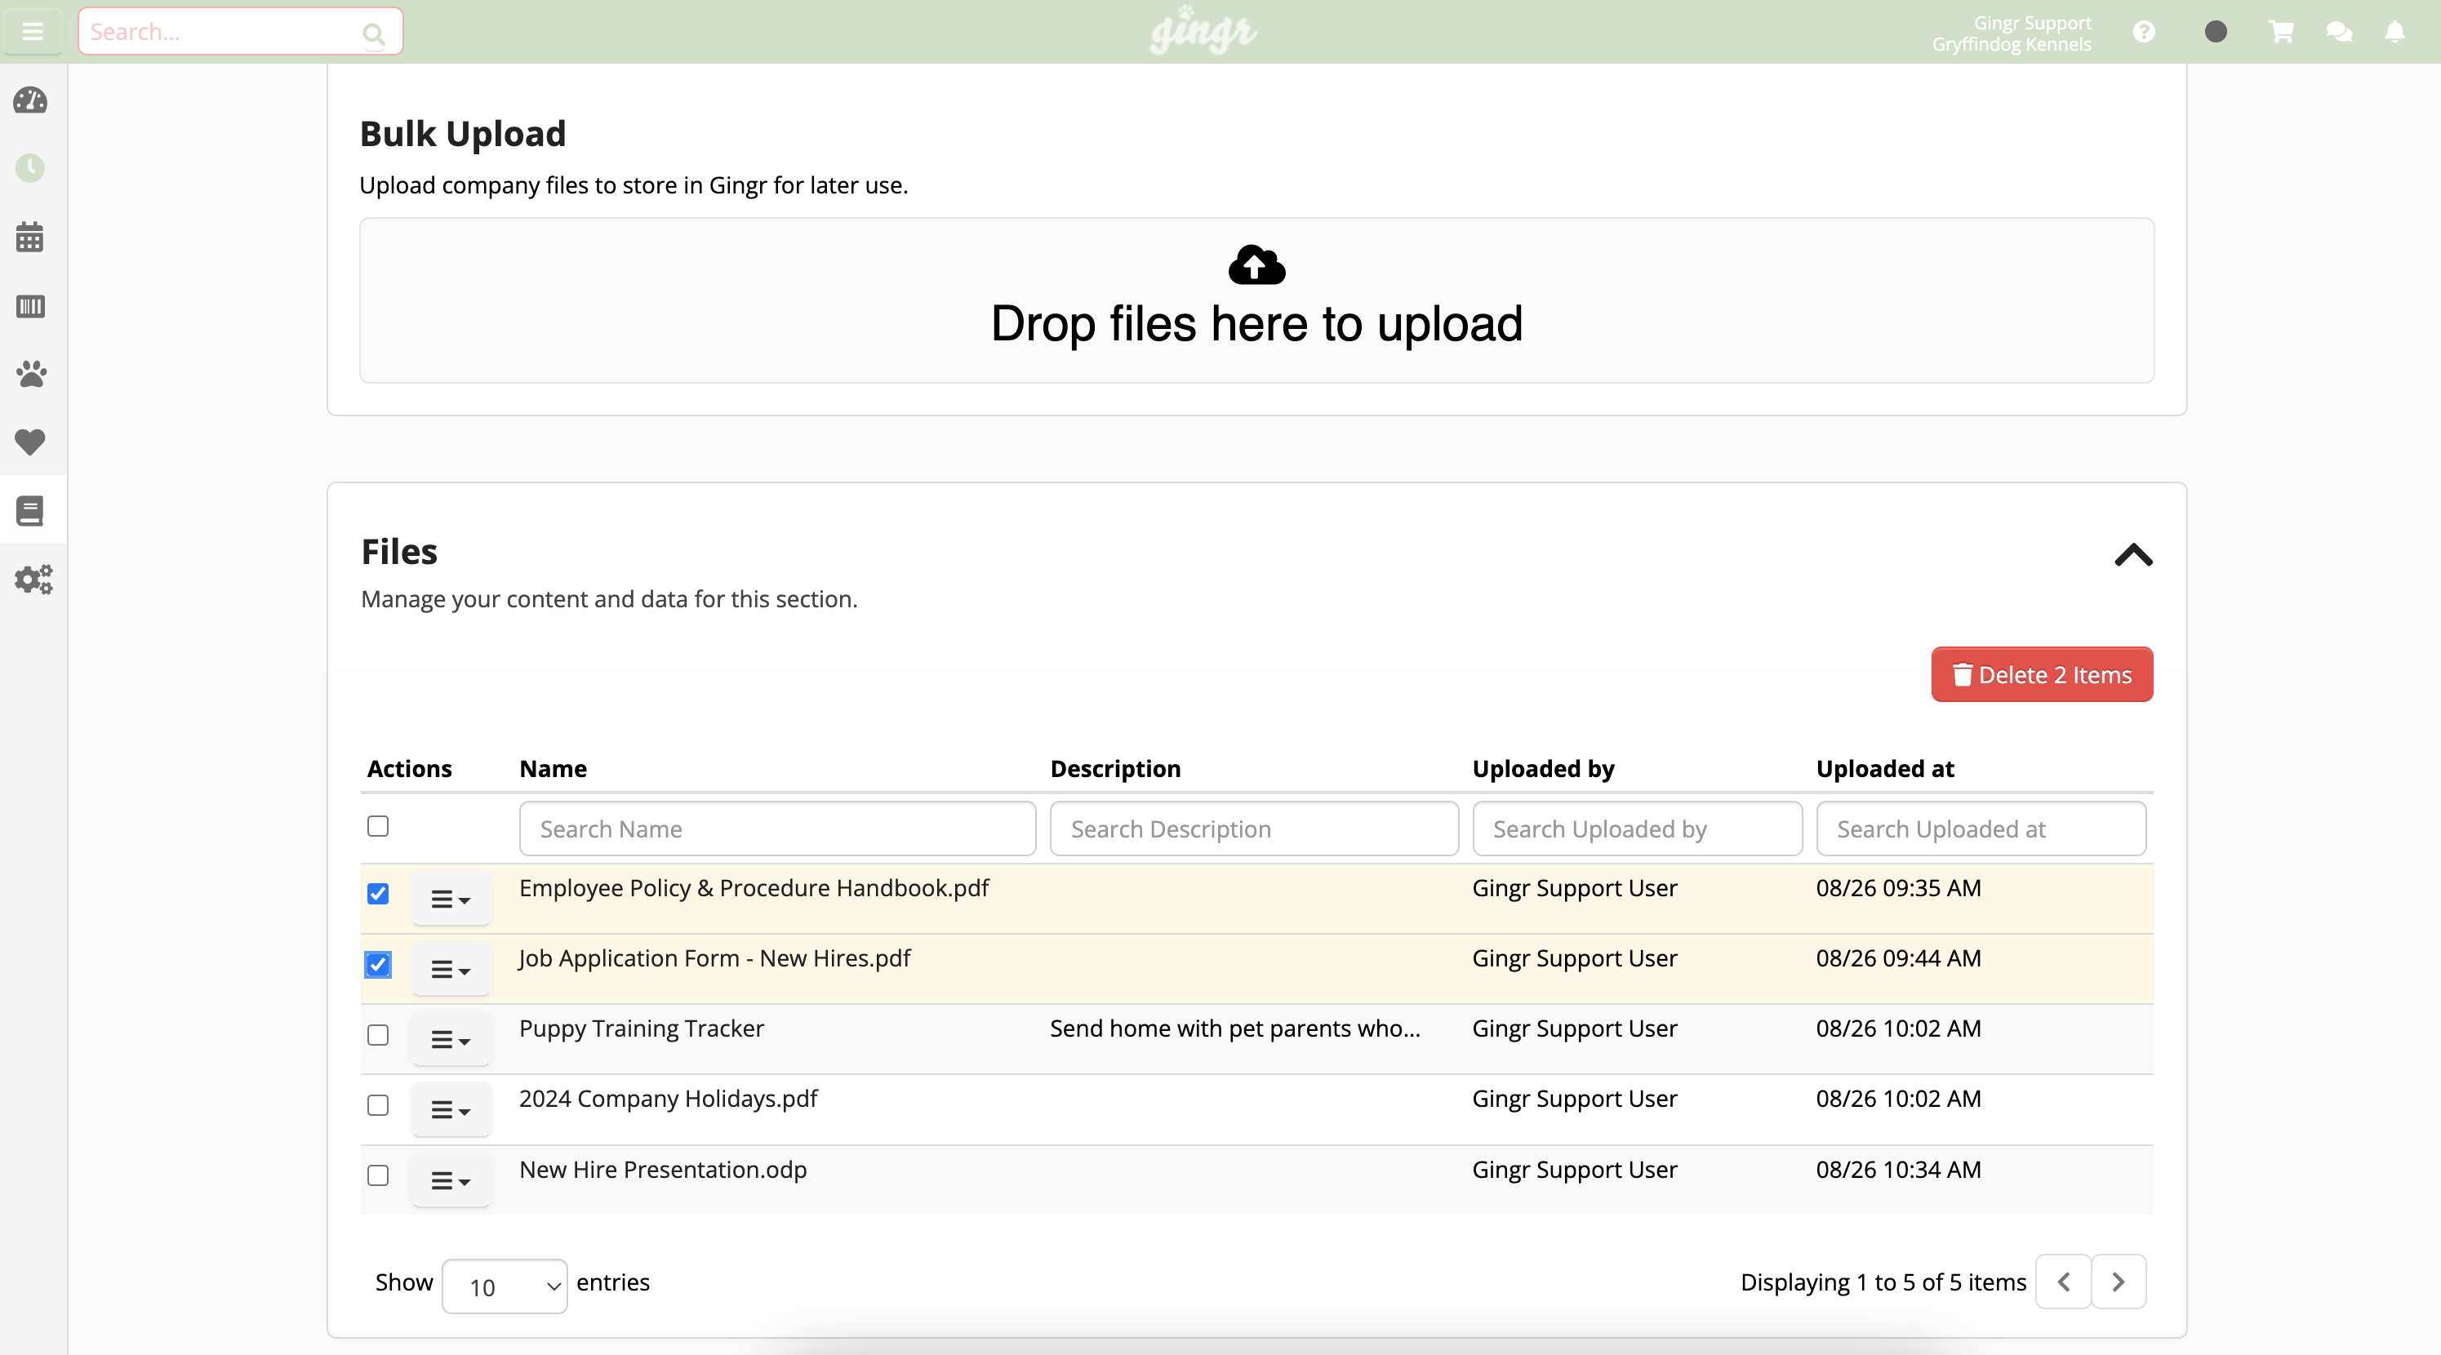Viewport: 2441px width, 1355px height.
Task: Open the help question mark icon
Action: pyautogui.click(x=2144, y=30)
